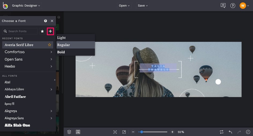
Task: Expand Alegreya Sans styles arrow
Action: tap(51, 118)
